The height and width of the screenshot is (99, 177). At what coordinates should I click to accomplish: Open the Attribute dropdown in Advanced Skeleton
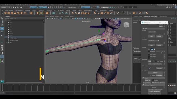click(154, 41)
